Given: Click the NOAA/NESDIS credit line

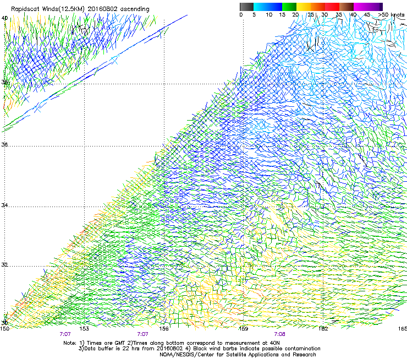Looking at the screenshot, I should [x=238, y=355].
